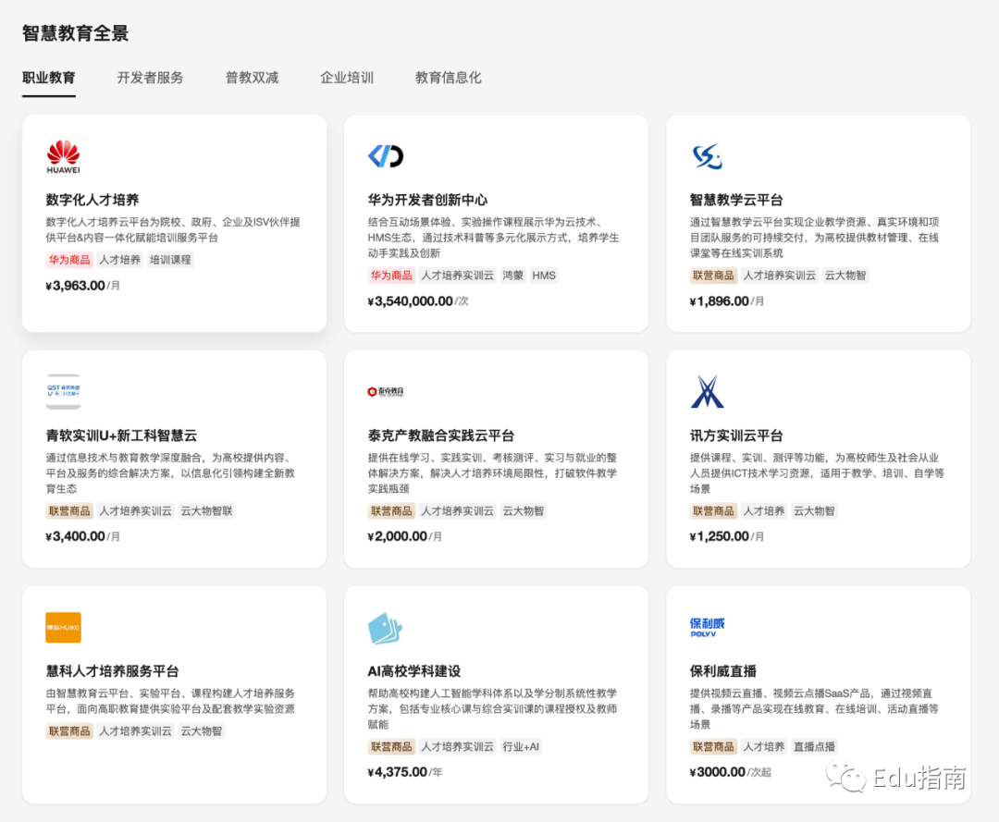This screenshot has width=999, height=822.
Task: Click the blue code-bracket logo of 华为开发者创新中心
Action: [386, 156]
